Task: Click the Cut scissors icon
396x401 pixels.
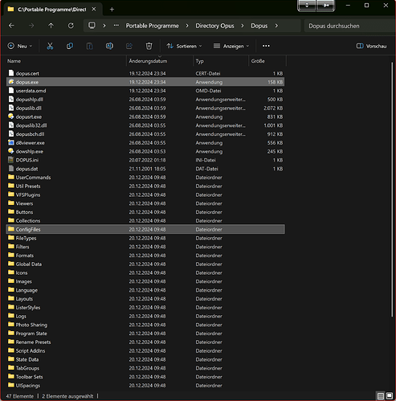Action: 50,46
